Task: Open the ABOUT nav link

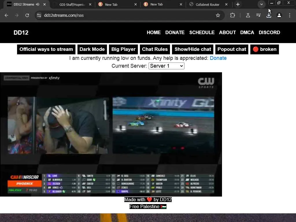Action: coord(227,32)
